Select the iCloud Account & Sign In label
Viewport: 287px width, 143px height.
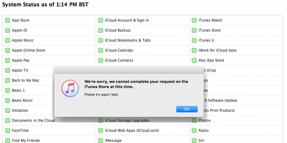[x=127, y=20]
